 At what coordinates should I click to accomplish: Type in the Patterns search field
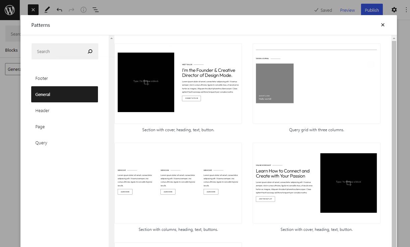click(x=59, y=51)
